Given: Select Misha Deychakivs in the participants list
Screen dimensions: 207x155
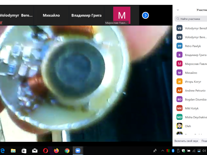Looking at the screenshot, I should 195,117.
